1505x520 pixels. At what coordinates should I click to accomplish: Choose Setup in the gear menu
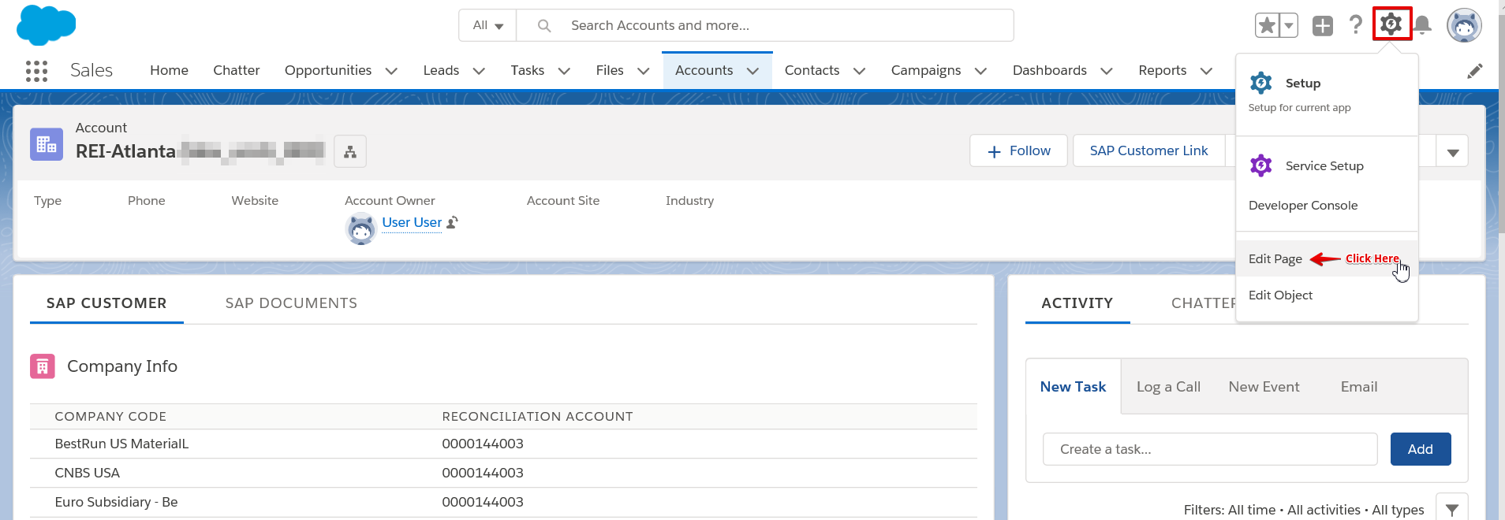(1302, 83)
